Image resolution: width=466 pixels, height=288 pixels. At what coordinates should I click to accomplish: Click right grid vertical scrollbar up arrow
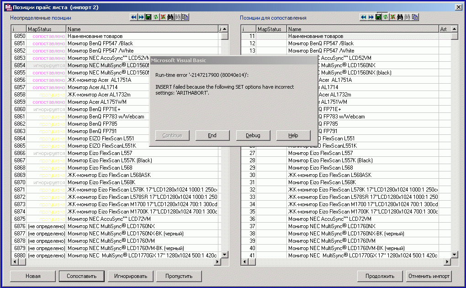pyautogui.click(x=455, y=29)
